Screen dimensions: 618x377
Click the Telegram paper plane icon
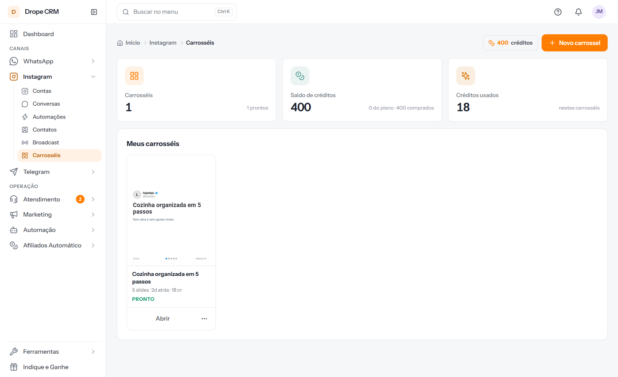[14, 172]
